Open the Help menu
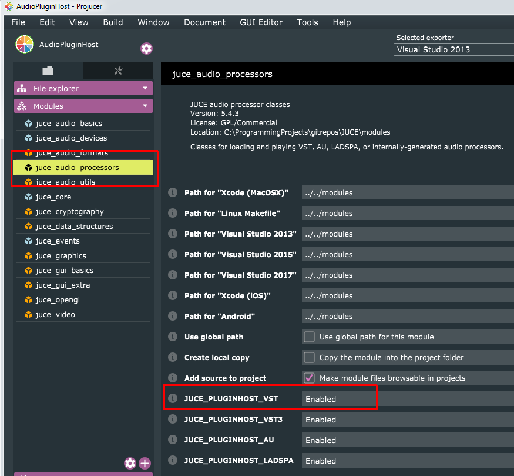The image size is (514, 476). click(342, 22)
